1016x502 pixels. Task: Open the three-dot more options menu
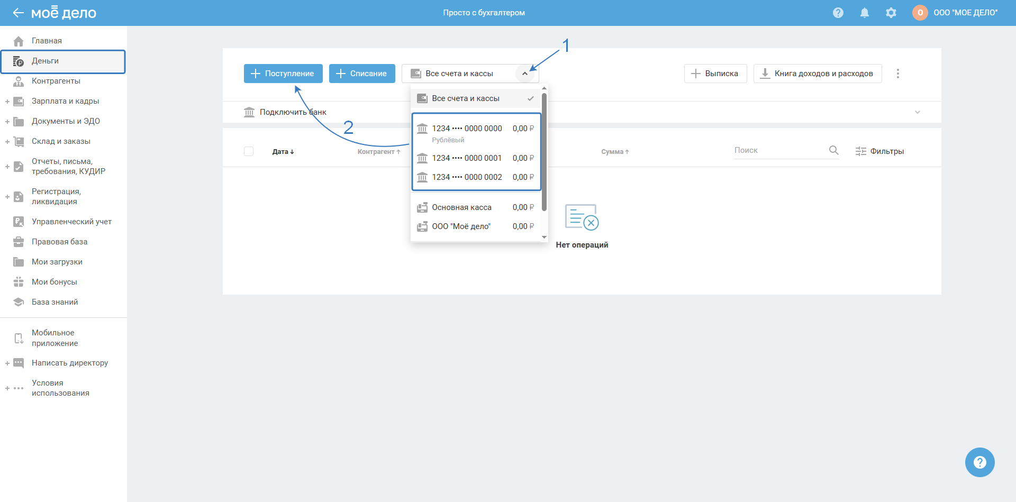point(898,74)
